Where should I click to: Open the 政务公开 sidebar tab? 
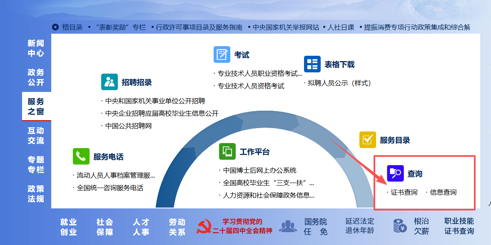[x=36, y=77]
